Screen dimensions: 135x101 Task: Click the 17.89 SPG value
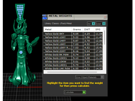[99, 51]
